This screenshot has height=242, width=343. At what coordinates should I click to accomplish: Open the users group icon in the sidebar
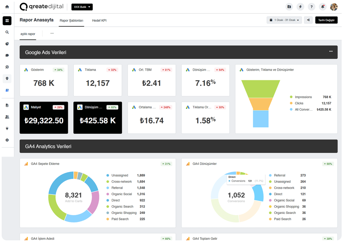point(7,117)
